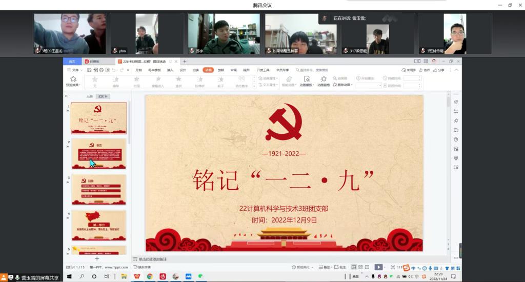Click the Windows Start button
This screenshot has width=525, height=282.
click(x=68, y=277)
